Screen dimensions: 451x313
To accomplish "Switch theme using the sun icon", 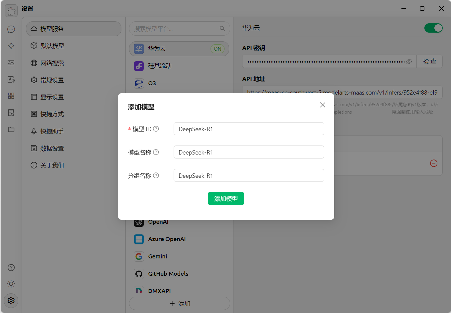I will [11, 284].
